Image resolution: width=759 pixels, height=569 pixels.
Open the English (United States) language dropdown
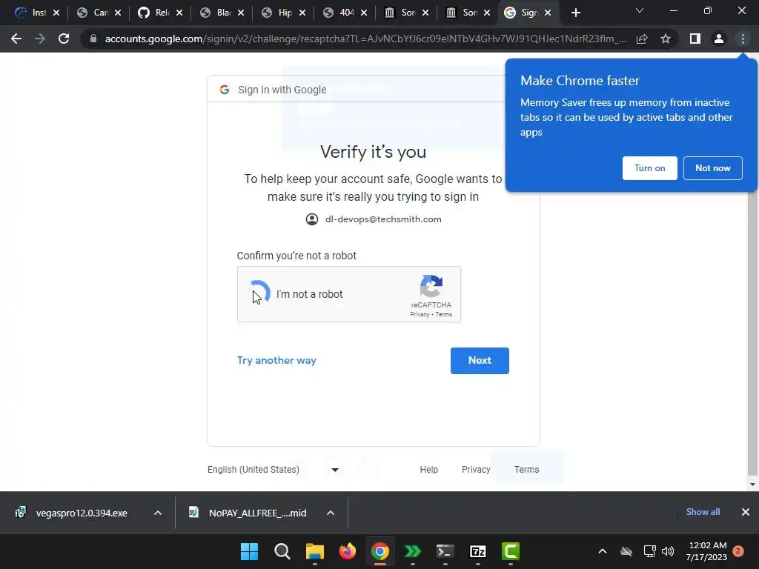273,469
